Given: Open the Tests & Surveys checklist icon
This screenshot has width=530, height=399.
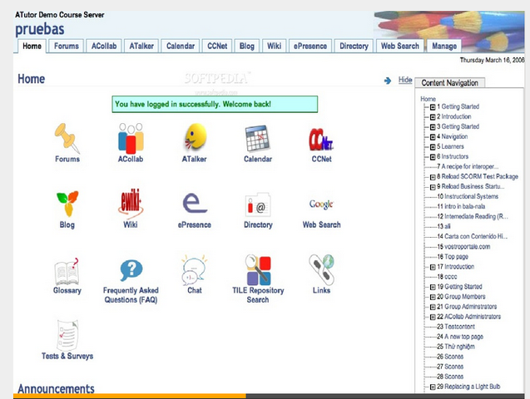Looking at the screenshot, I should (x=67, y=335).
